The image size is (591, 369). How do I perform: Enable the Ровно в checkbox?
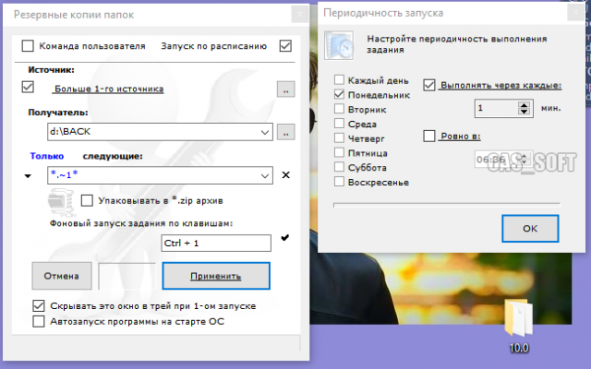428,136
